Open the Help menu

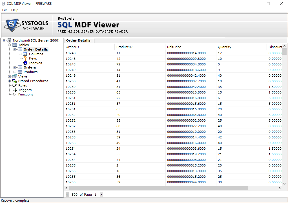click(x=15, y=10)
